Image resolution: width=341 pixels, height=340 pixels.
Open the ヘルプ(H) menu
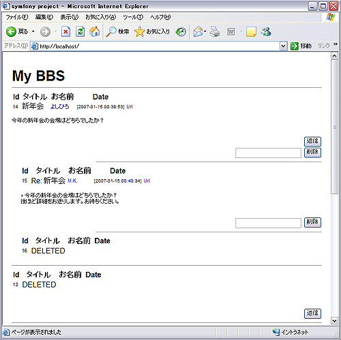click(160, 17)
